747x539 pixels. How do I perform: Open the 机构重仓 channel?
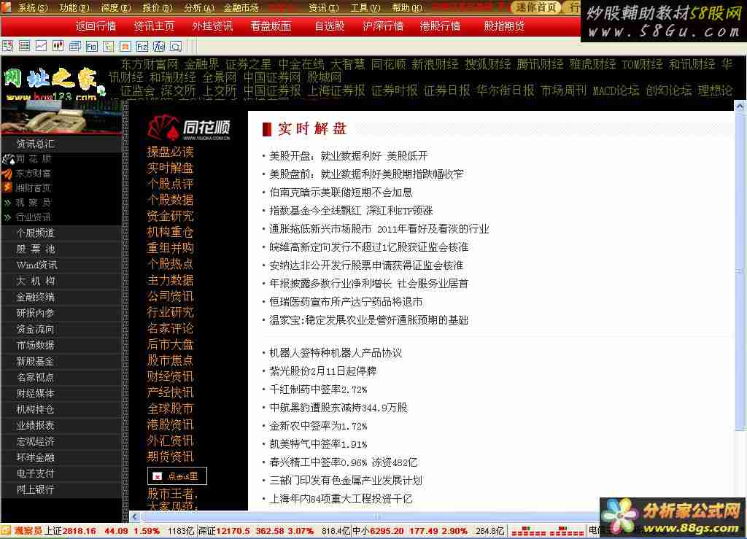(170, 232)
